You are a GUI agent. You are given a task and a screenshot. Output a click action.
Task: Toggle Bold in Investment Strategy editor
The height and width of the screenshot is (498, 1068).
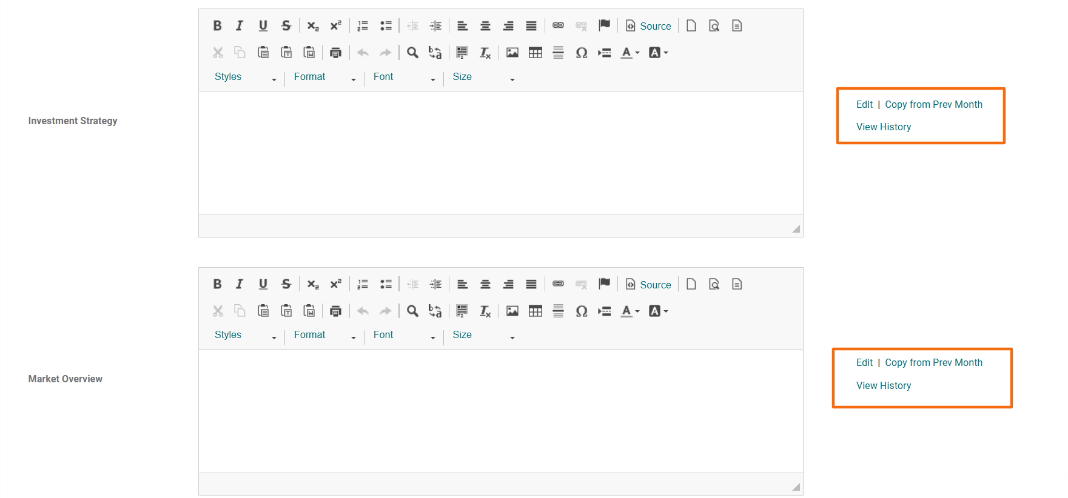click(217, 25)
